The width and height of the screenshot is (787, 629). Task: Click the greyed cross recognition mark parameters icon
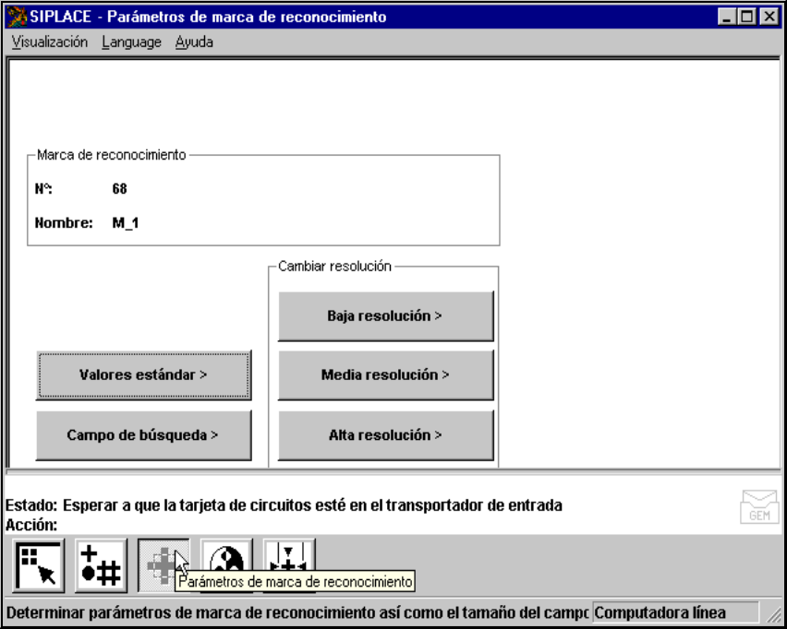click(x=163, y=565)
